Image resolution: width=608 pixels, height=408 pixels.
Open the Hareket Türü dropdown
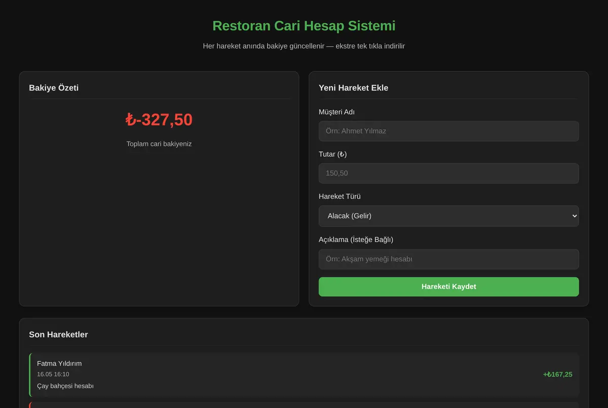[448, 216]
